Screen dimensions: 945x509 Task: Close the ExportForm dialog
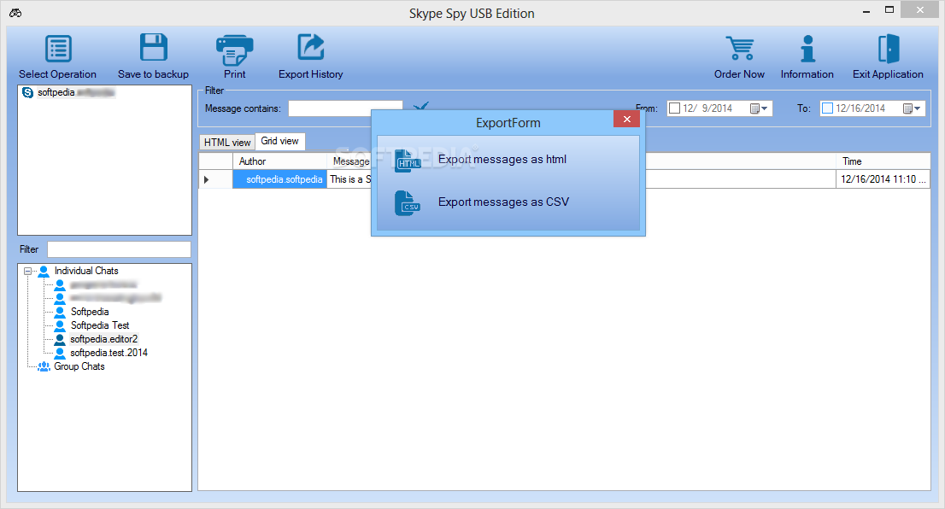627,120
